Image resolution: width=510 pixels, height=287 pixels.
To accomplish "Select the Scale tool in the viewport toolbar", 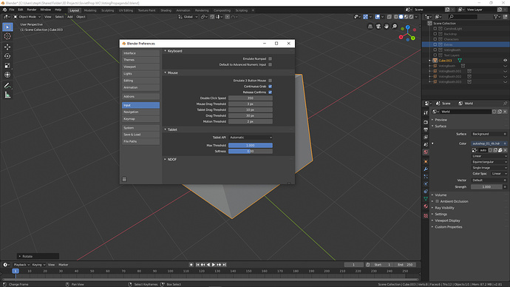I will [7, 66].
